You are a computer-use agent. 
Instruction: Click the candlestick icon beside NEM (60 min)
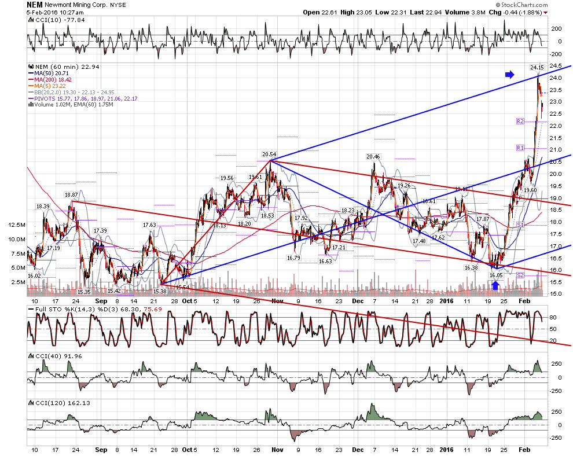(31, 67)
